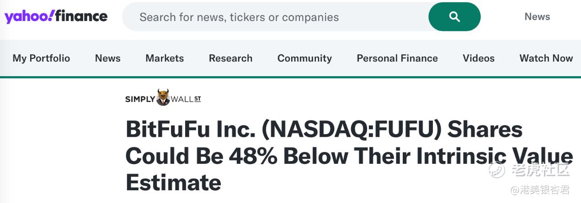Open the News link beside the search button
The image size is (581, 203).
point(537,17)
